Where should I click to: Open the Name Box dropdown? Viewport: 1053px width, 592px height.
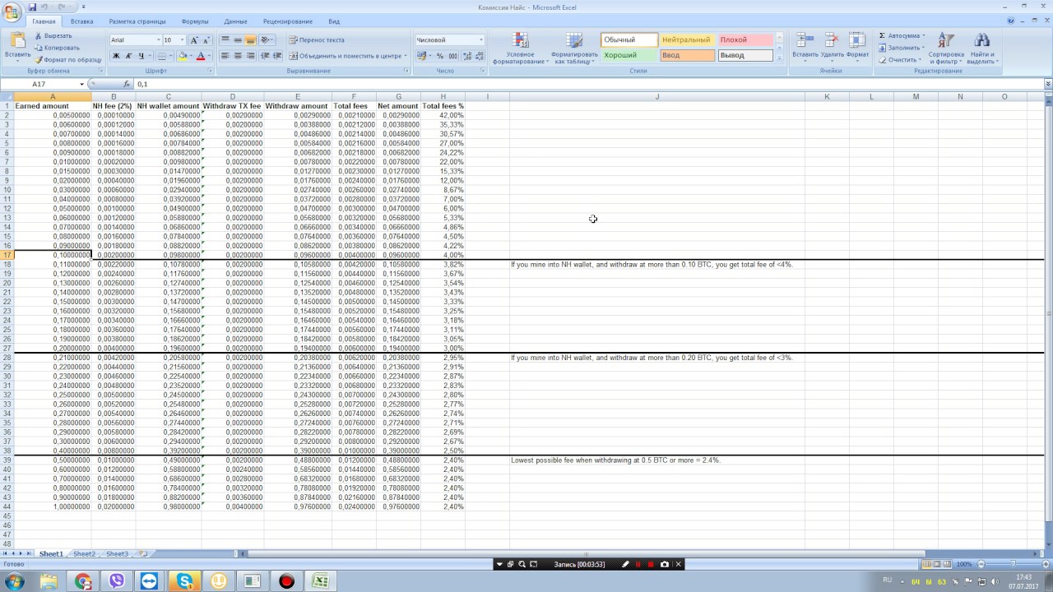click(81, 85)
